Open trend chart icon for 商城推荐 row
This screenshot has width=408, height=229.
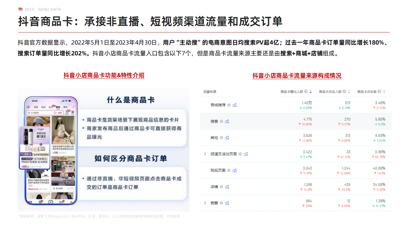[234, 105]
